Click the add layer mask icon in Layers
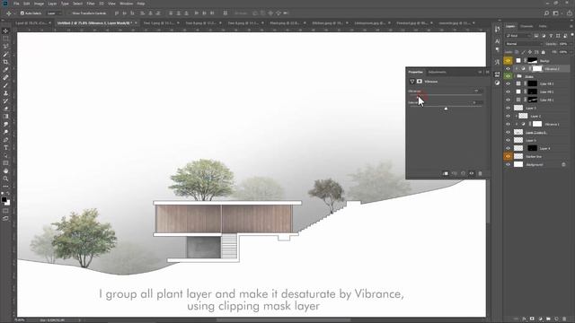Image resolution: width=575 pixels, height=323 pixels. (532, 319)
